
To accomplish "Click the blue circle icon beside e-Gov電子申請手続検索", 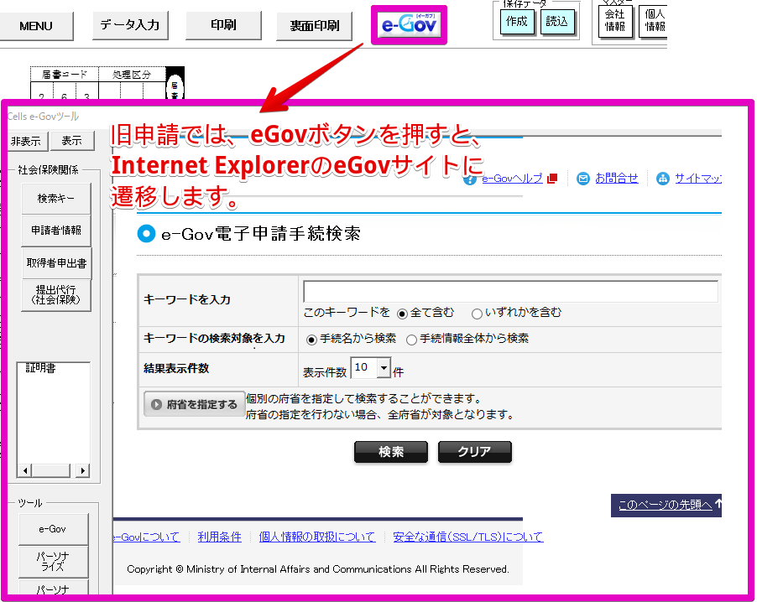I will coord(146,233).
